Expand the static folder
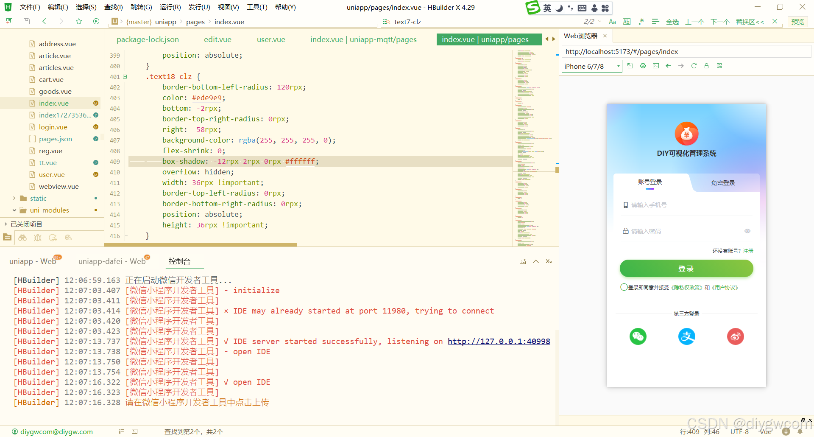 click(14, 198)
